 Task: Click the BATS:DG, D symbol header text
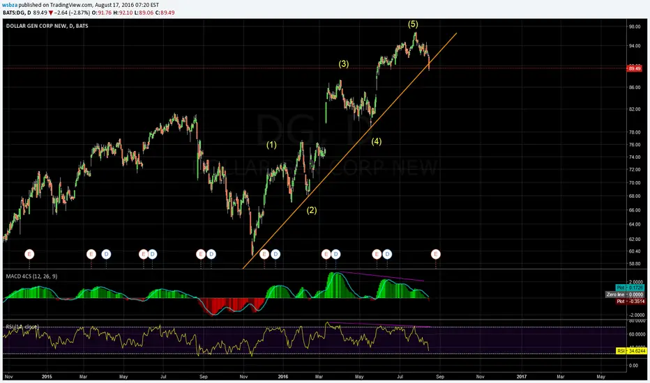[17, 13]
